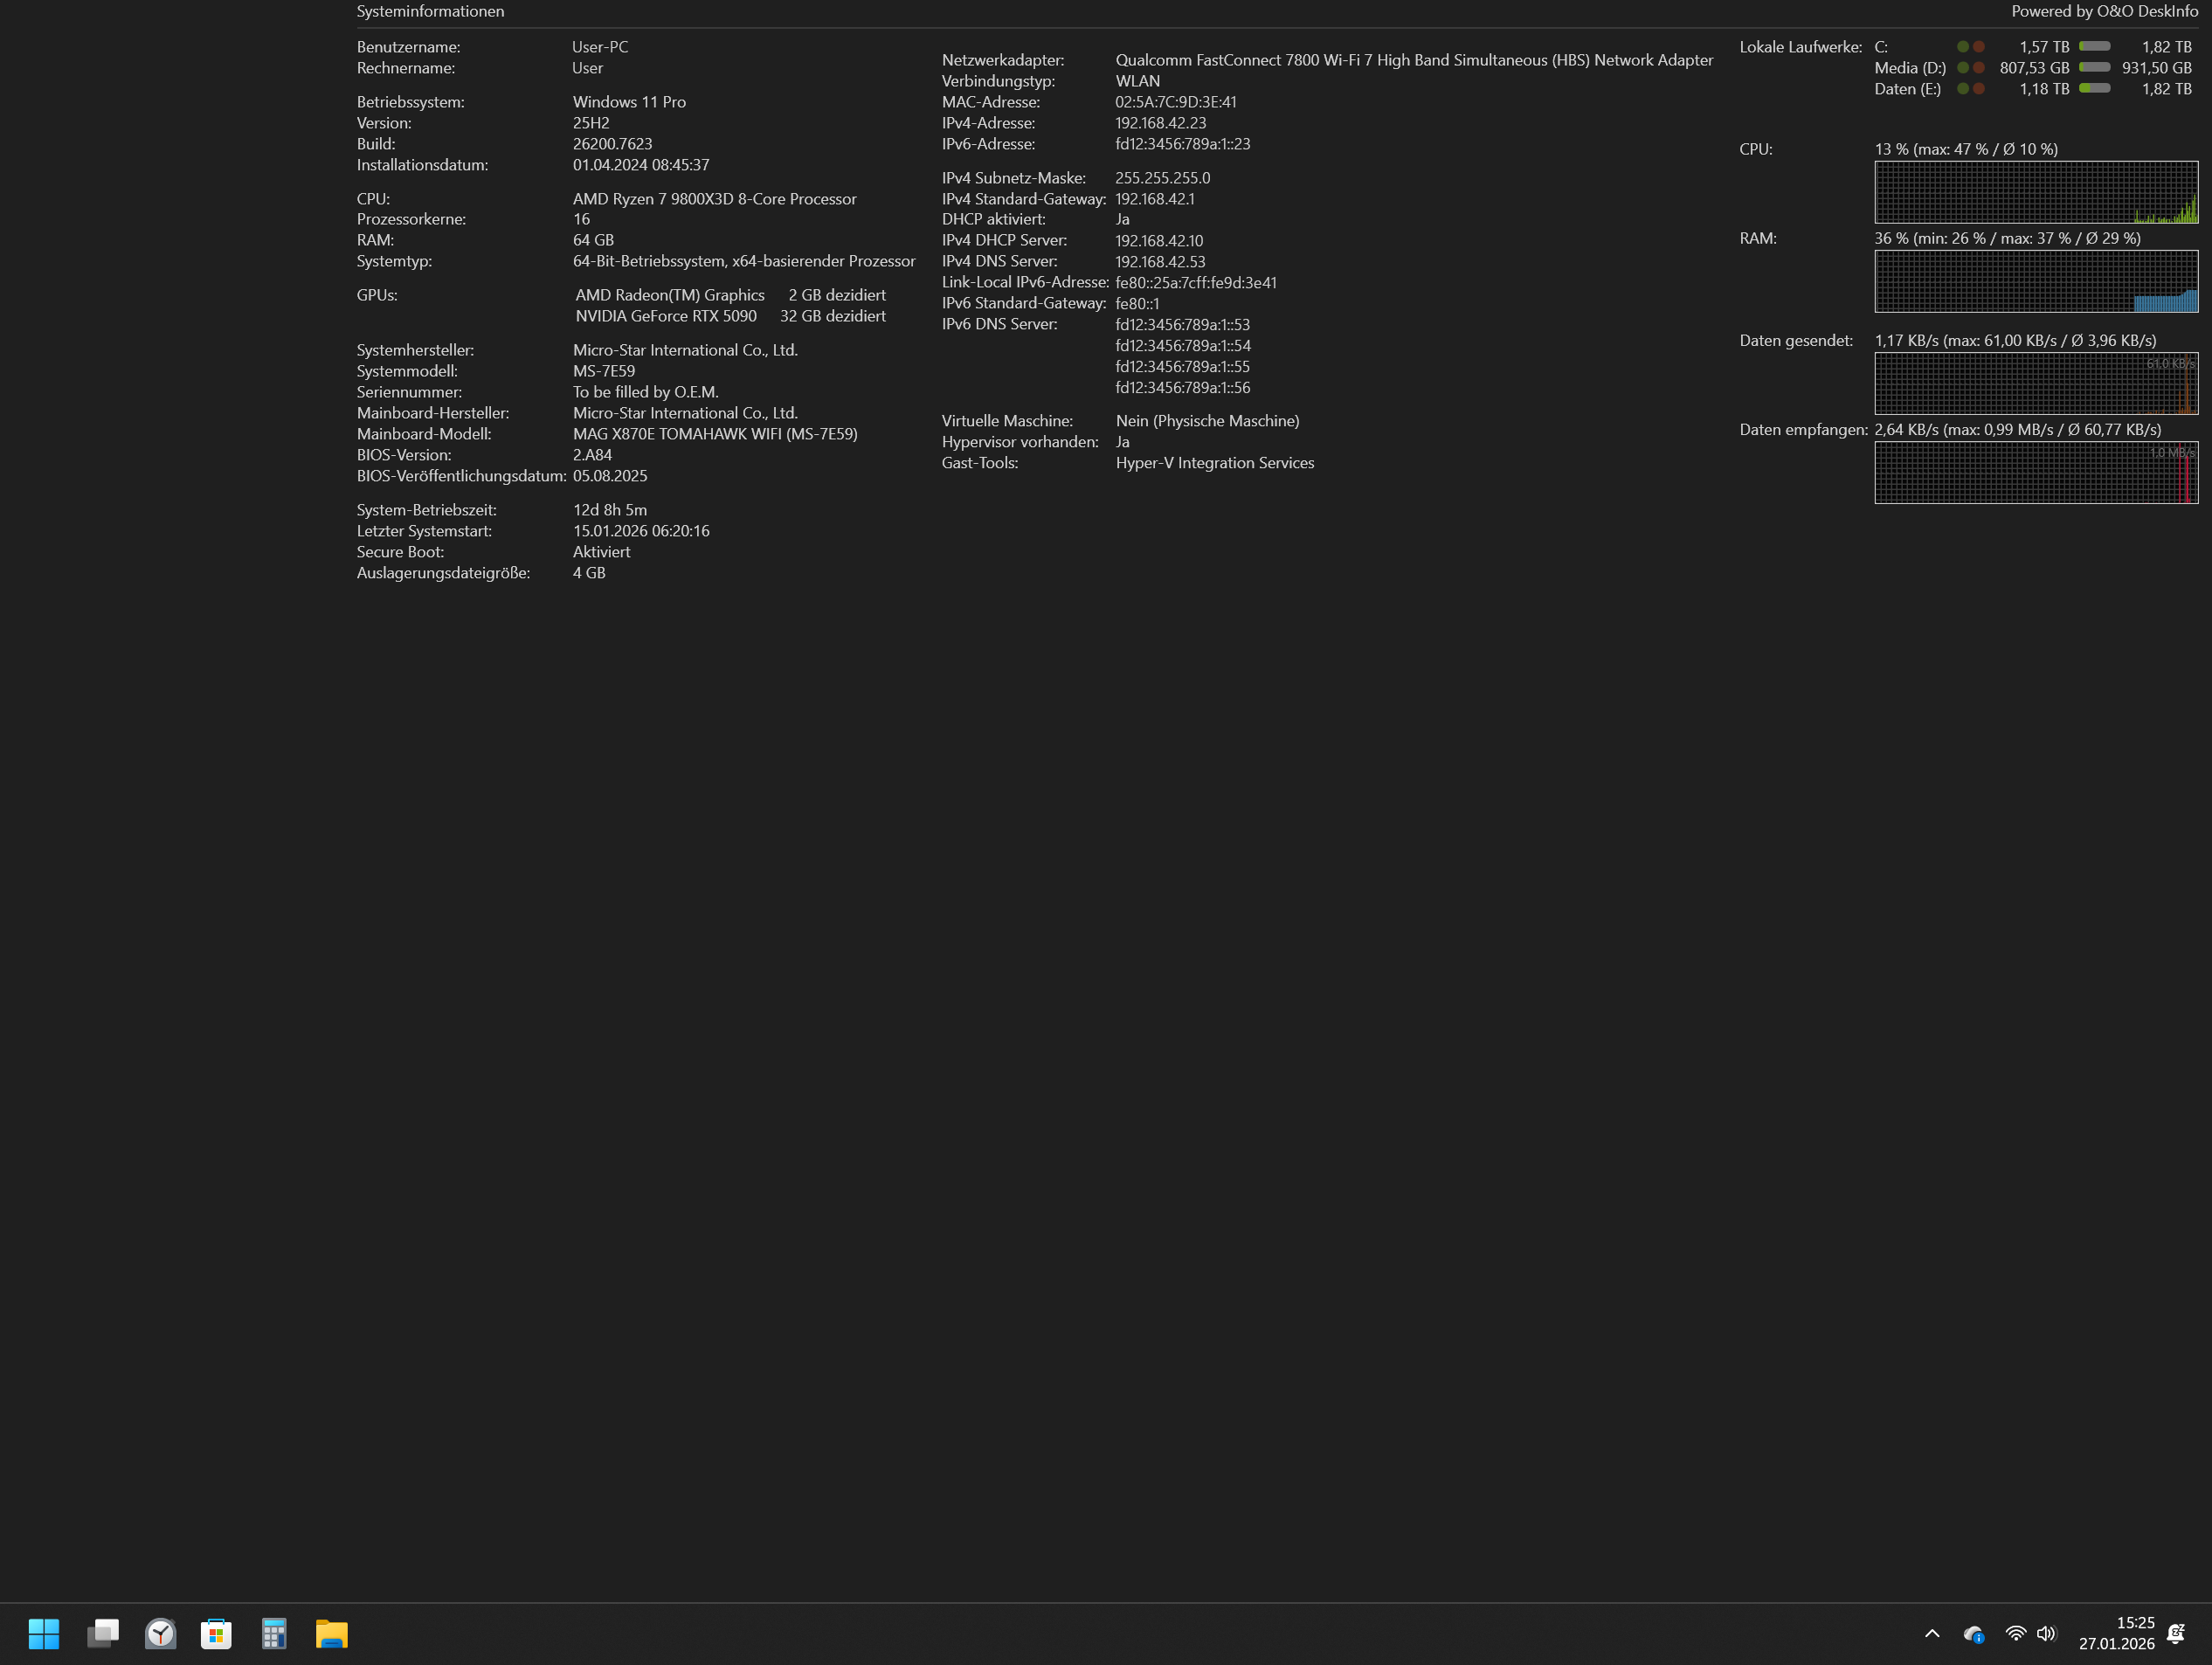Open the Windows Start menu
Screen dimensions: 2212x1665
click(44, 1634)
